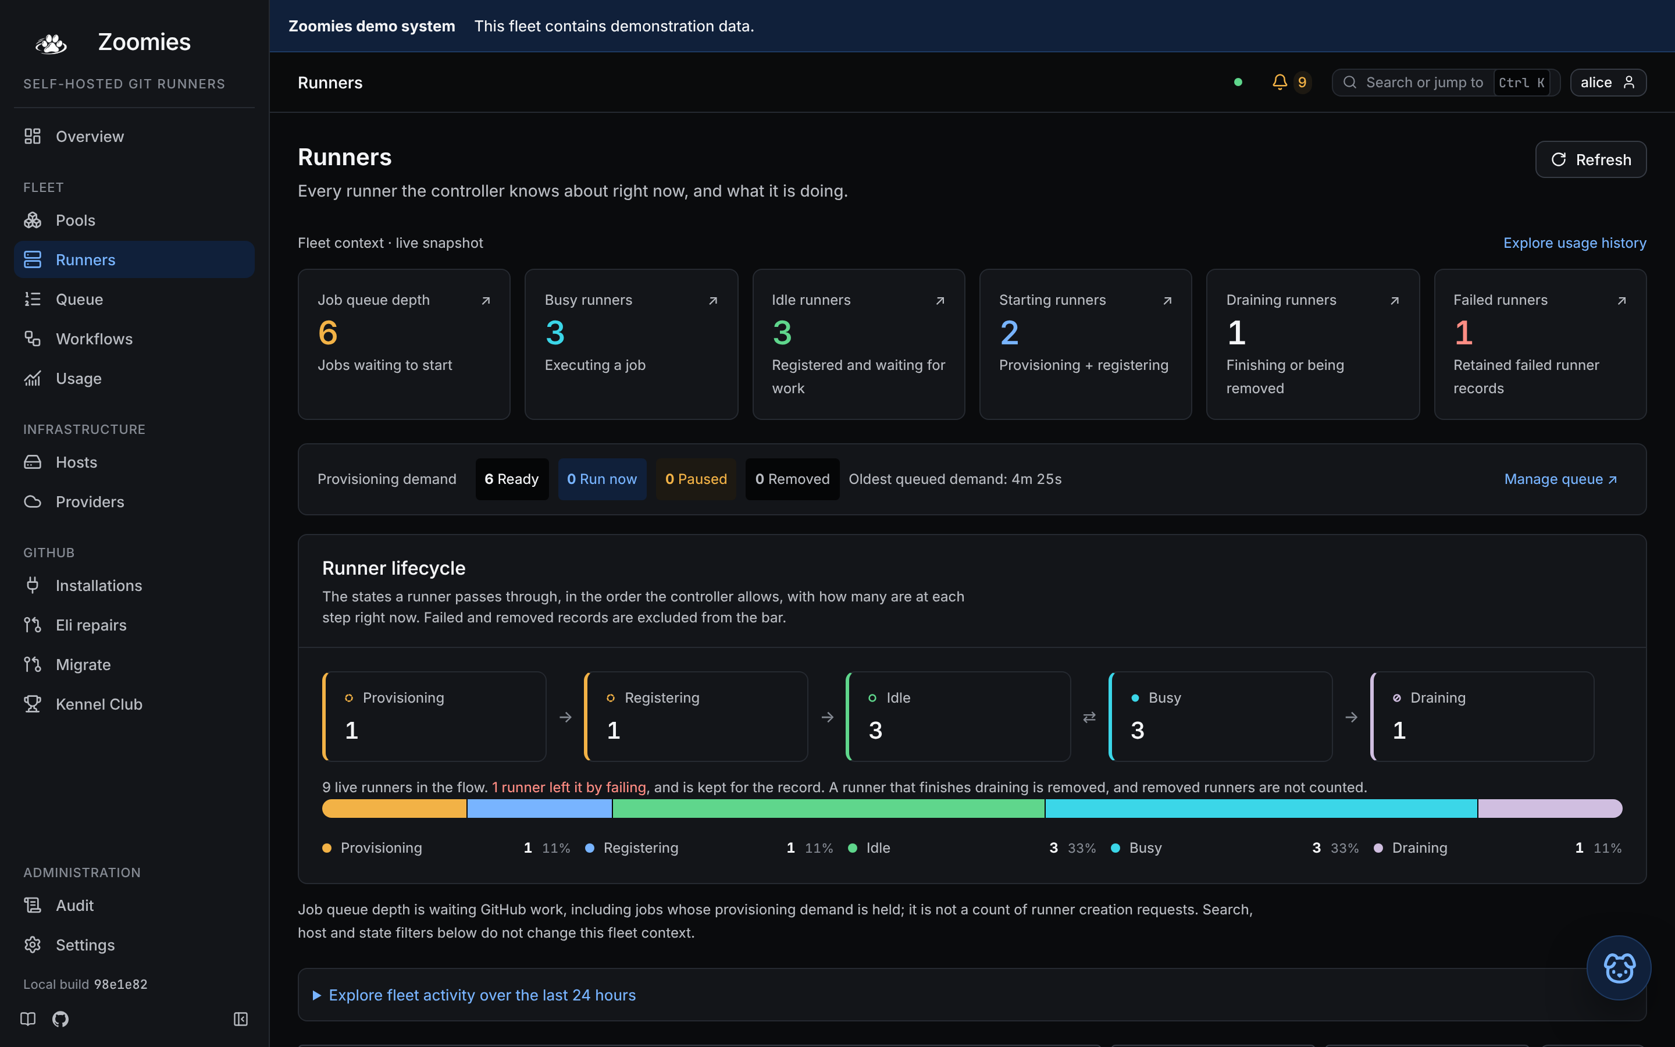The height and width of the screenshot is (1047, 1675).
Task: Click the 0 Run now demand chip
Action: click(601, 479)
